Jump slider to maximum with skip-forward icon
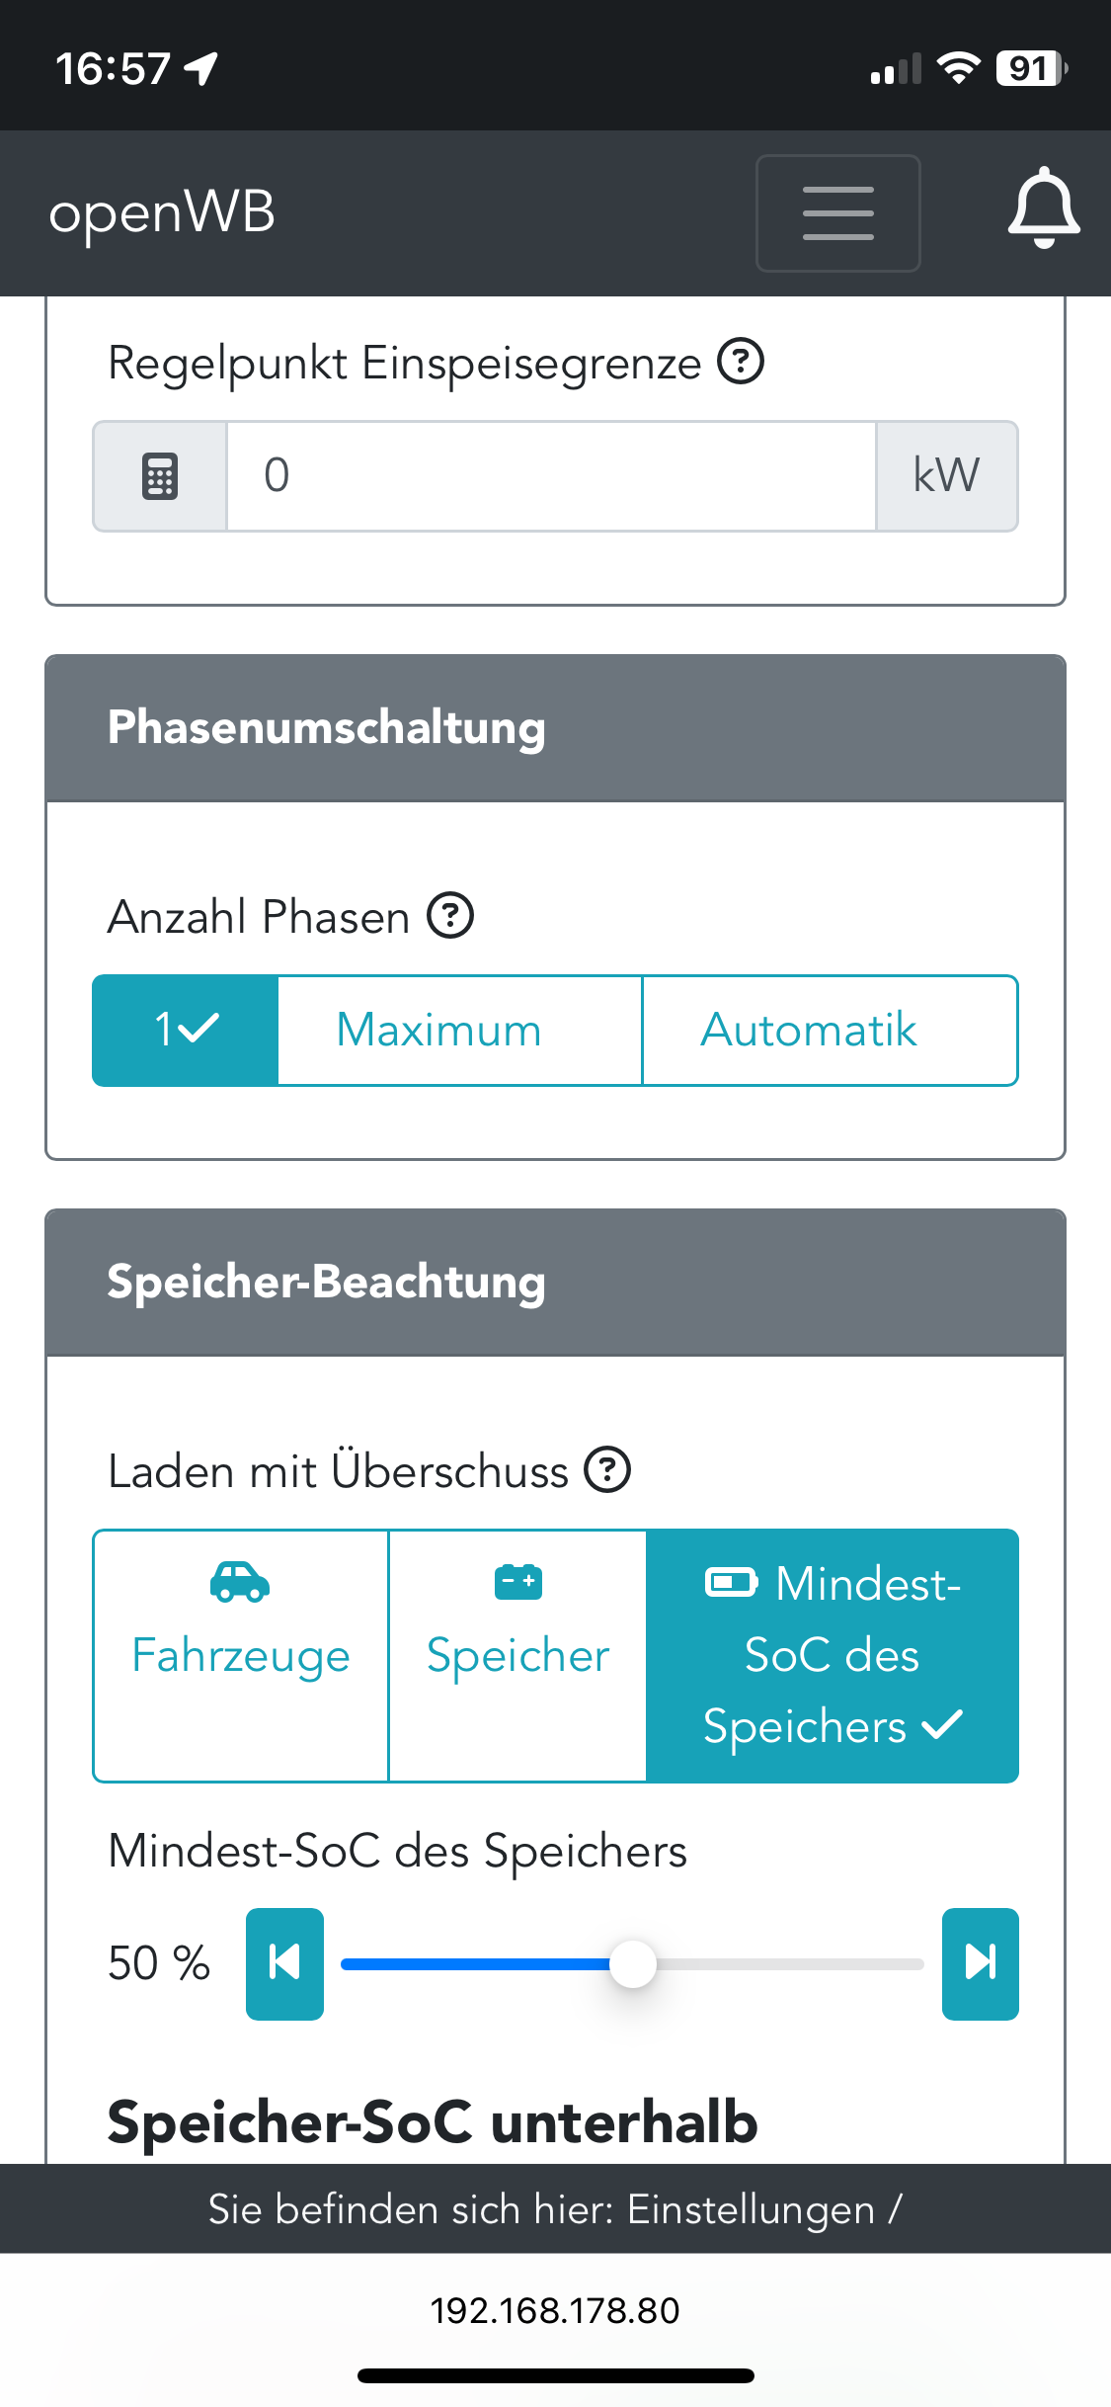1111x2407 pixels. (980, 1963)
